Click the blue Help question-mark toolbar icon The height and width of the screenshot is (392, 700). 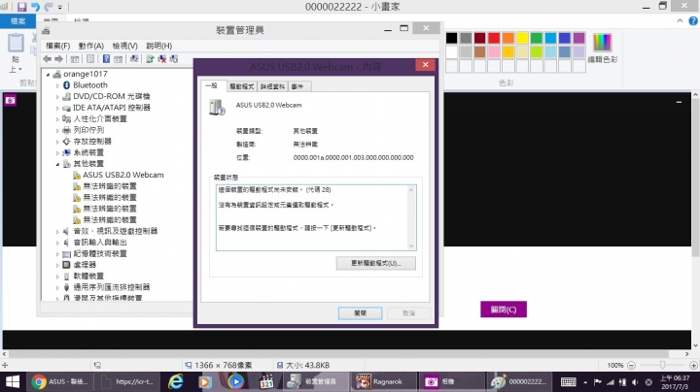(x=106, y=59)
